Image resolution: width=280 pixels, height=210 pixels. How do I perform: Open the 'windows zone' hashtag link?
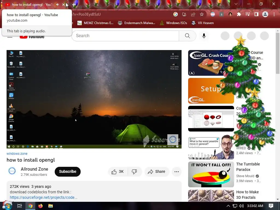(x=17, y=154)
